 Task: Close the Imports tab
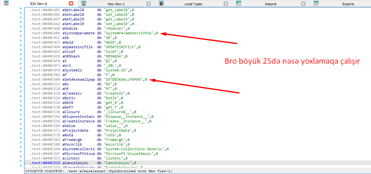303,4
